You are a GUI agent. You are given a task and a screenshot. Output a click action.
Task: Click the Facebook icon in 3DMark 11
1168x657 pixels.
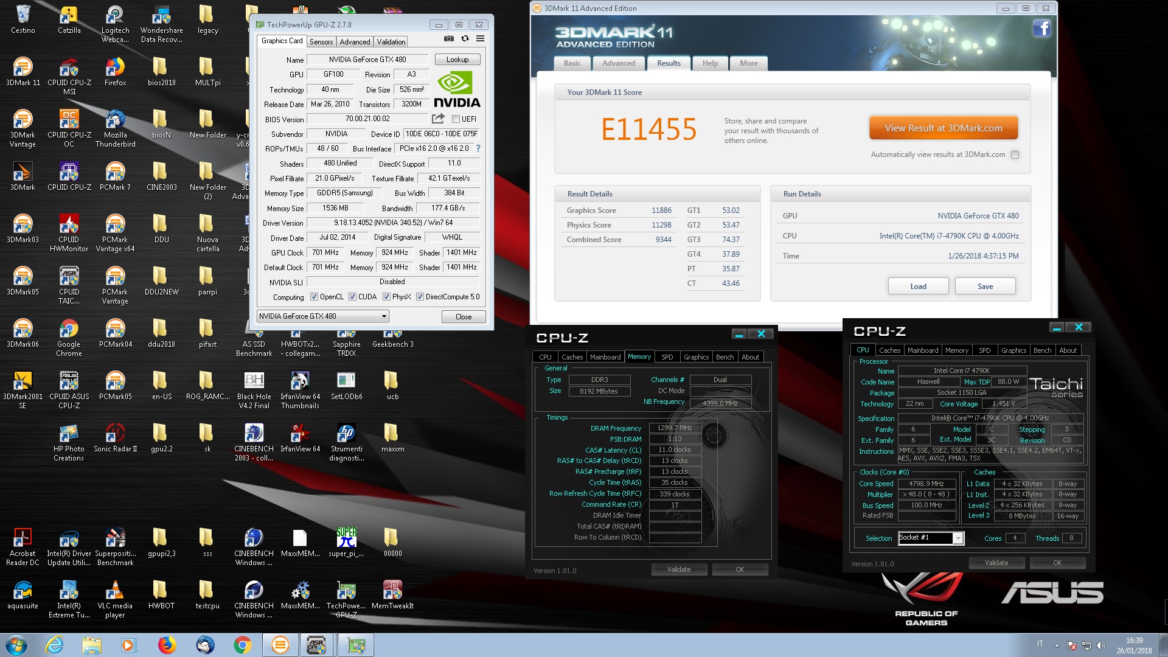1042,28
